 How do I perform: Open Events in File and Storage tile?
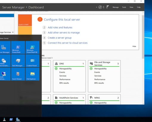(x=97, y=72)
